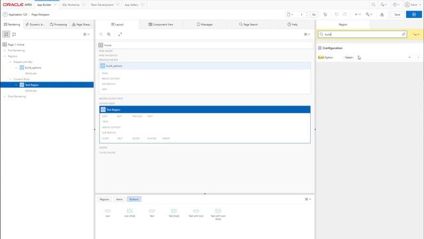Select Test Region header in Layout
Screen dimensions: 424x239
(205, 110)
